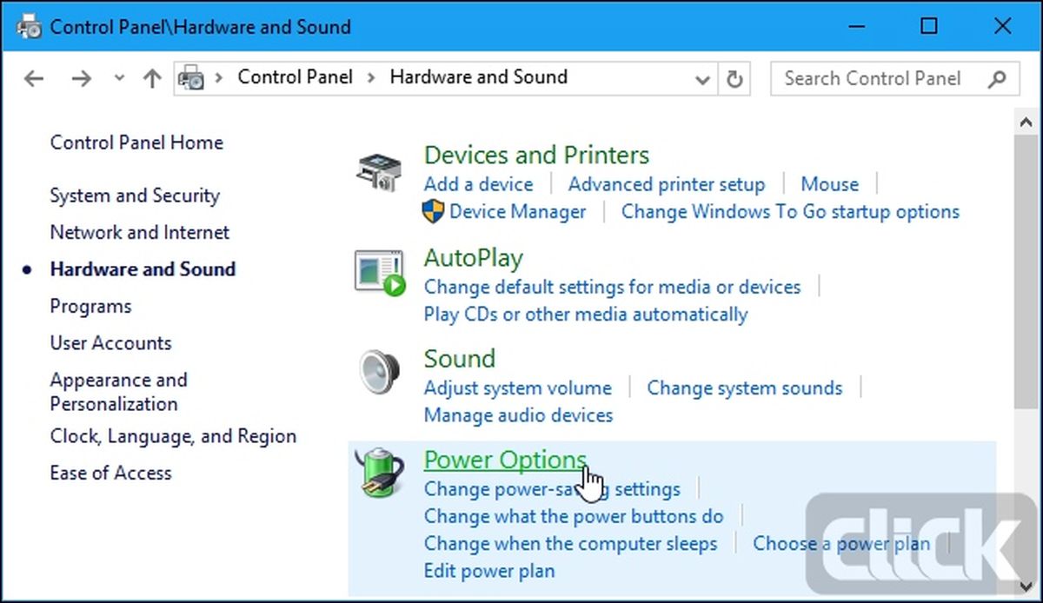Screen dimensions: 1043x603
Task: Select Hardware and Sound in sidebar
Action: pos(143,269)
